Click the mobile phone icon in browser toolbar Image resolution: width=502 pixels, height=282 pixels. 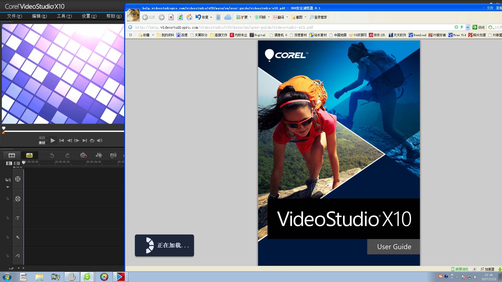pyautogui.click(x=218, y=17)
